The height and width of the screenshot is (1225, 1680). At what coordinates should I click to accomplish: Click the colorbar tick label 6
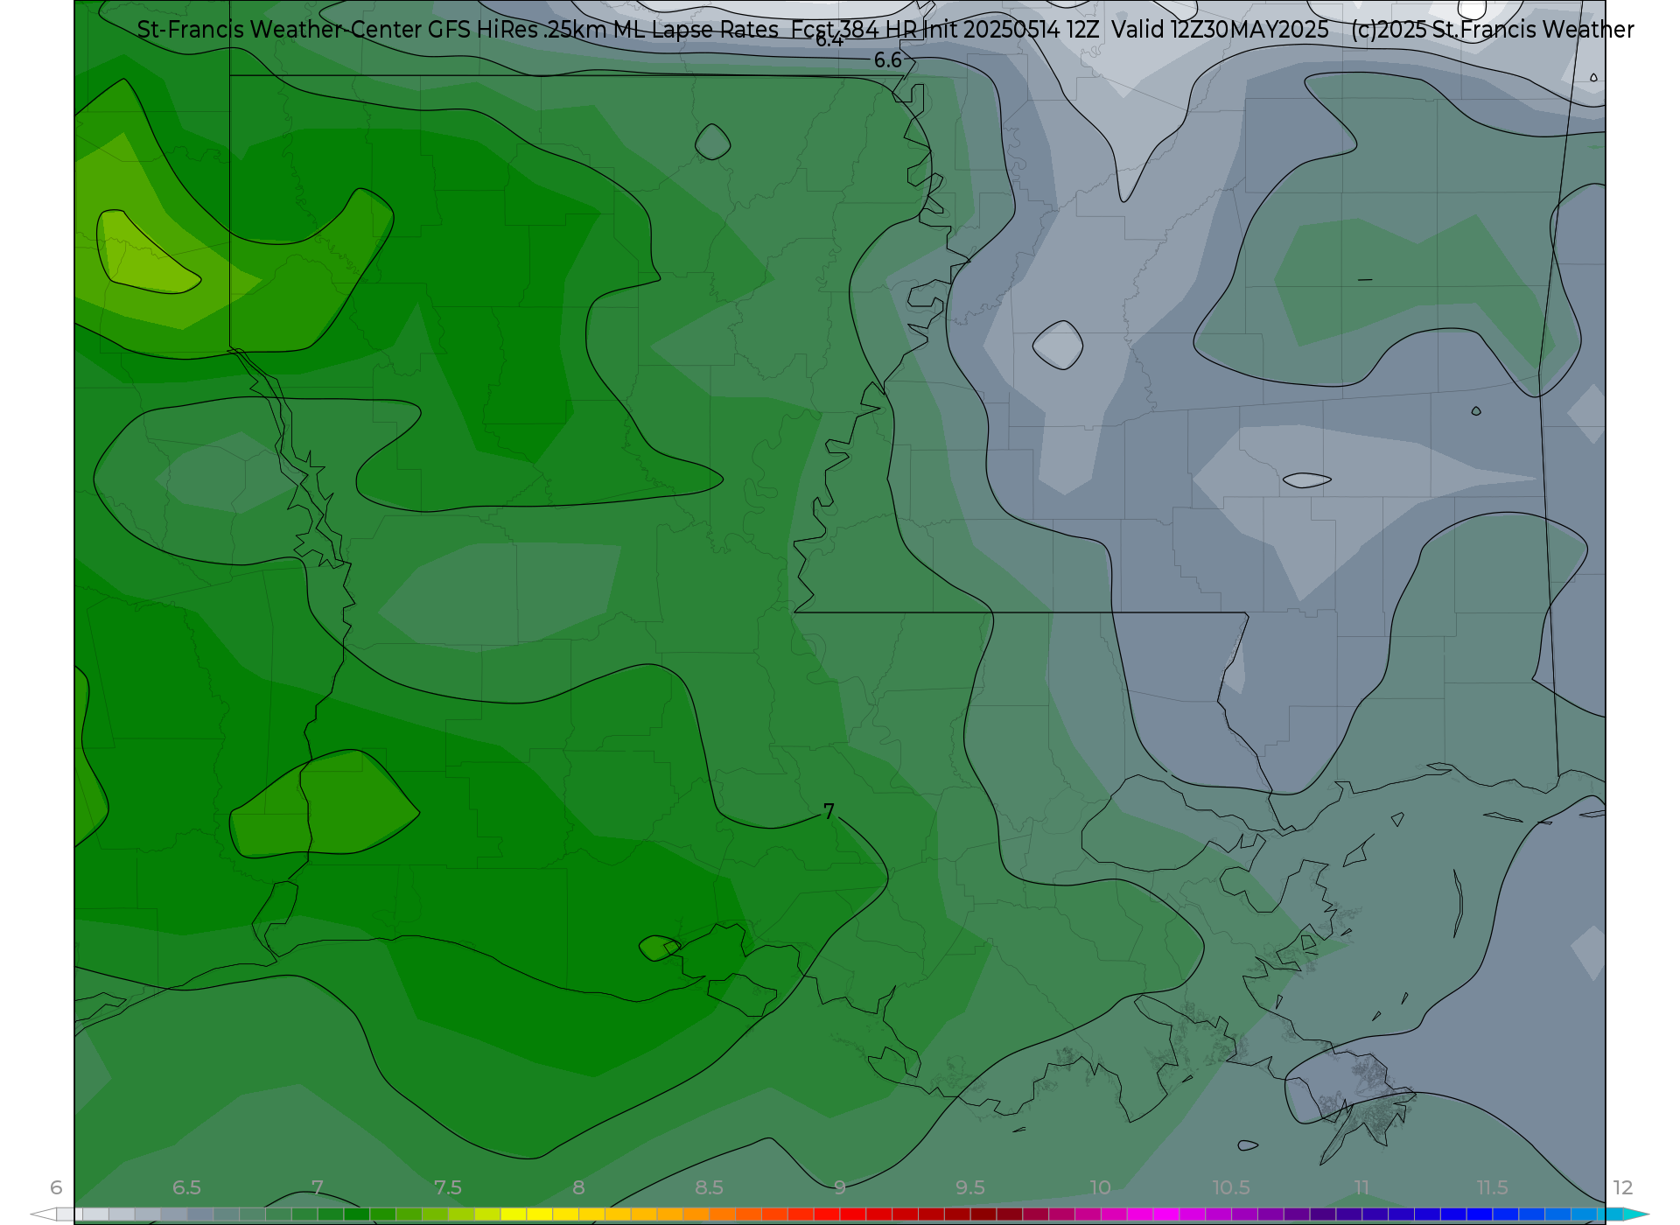tap(56, 1187)
